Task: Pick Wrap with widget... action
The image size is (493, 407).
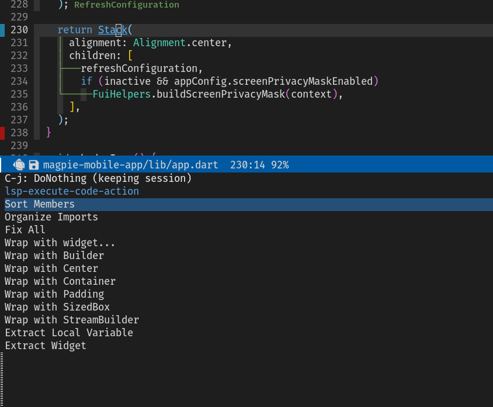Action: click(x=60, y=243)
